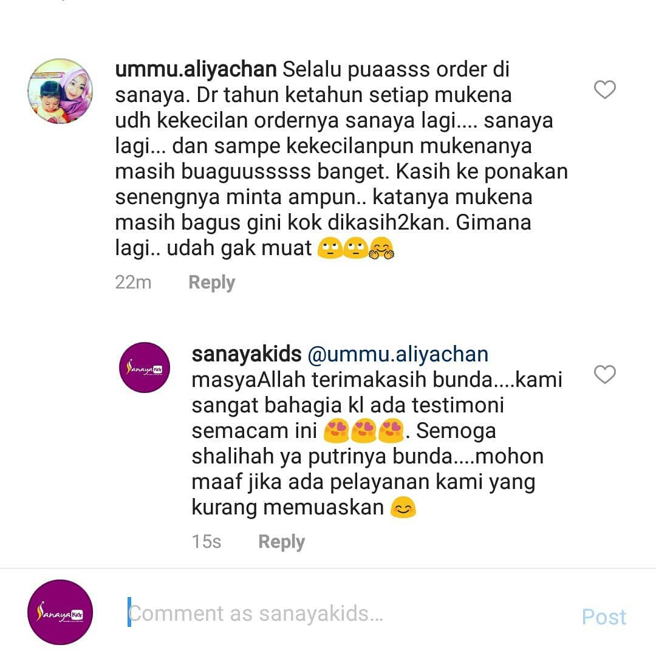Viewport: 656px width, 656px height.
Task: Open the sanayakids username link
Action: 247,354
